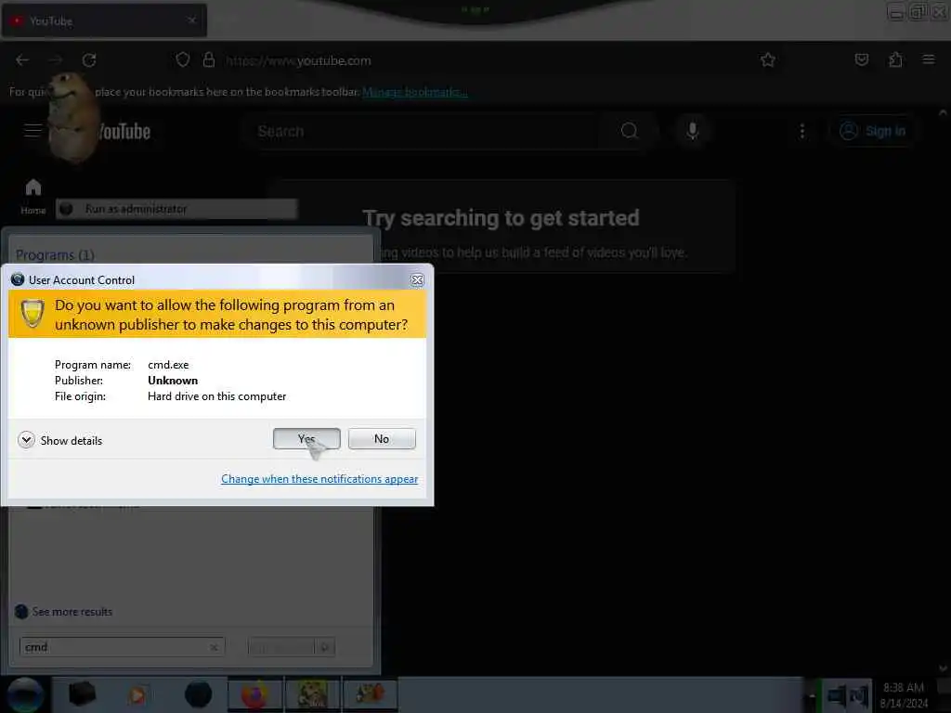Screen dimensions: 951x713
Task: Click the page scrollbar up arrow
Action: [943, 112]
